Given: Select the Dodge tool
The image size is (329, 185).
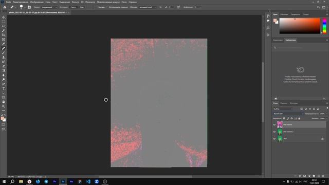Looking at the screenshot, I should 4,80.
